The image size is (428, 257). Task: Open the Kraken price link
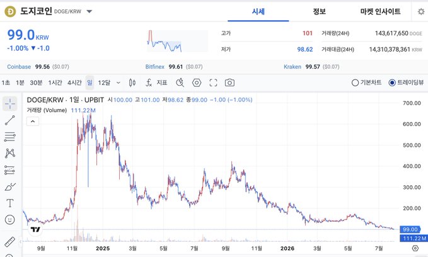(292, 67)
